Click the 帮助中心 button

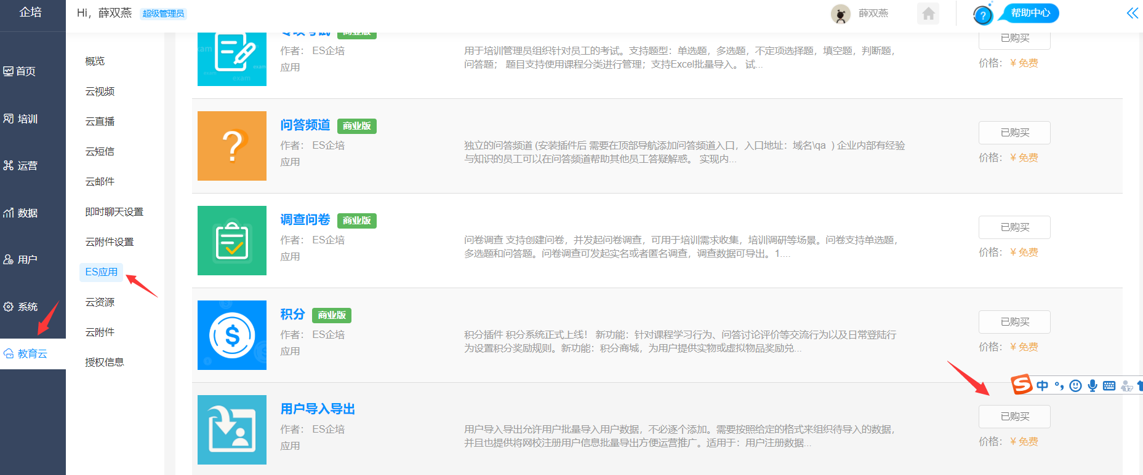tap(1030, 13)
